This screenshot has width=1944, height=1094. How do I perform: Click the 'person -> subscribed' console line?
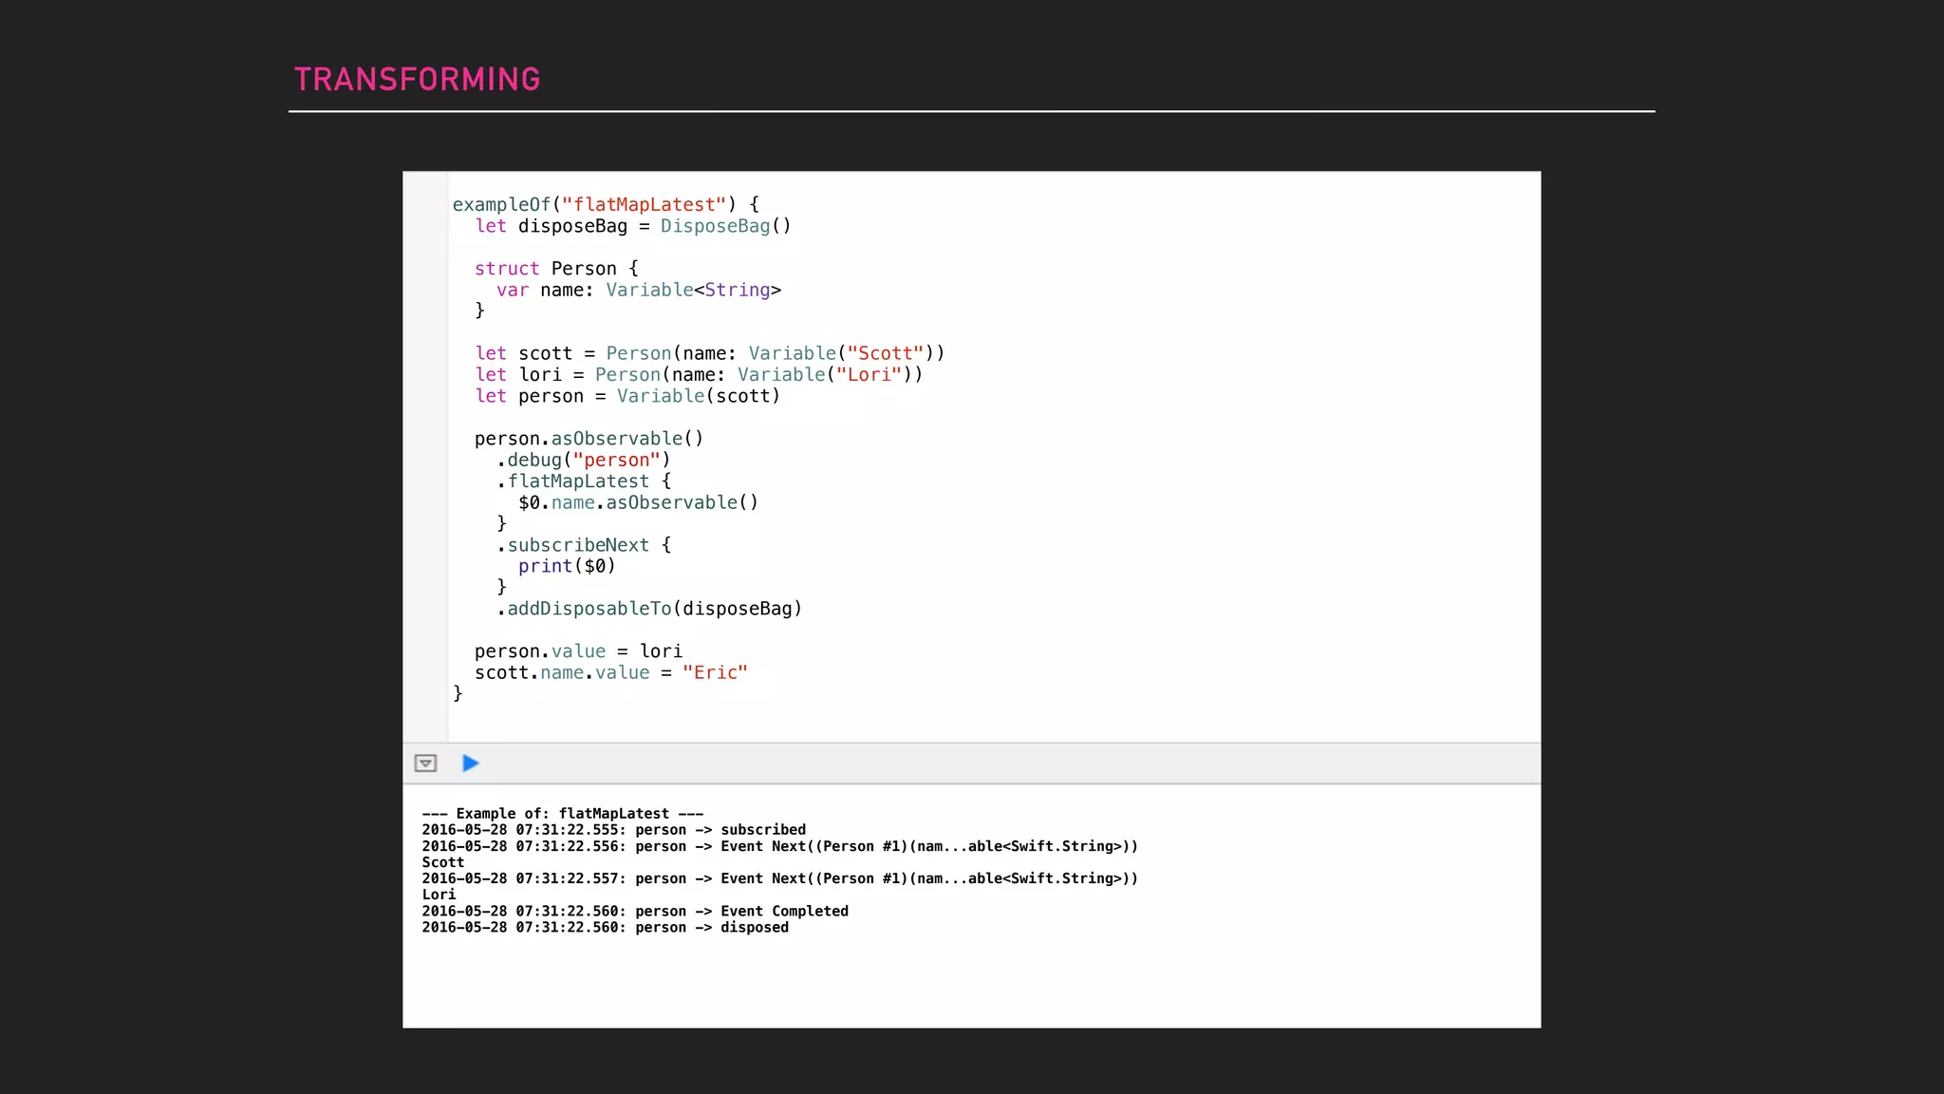tap(613, 830)
